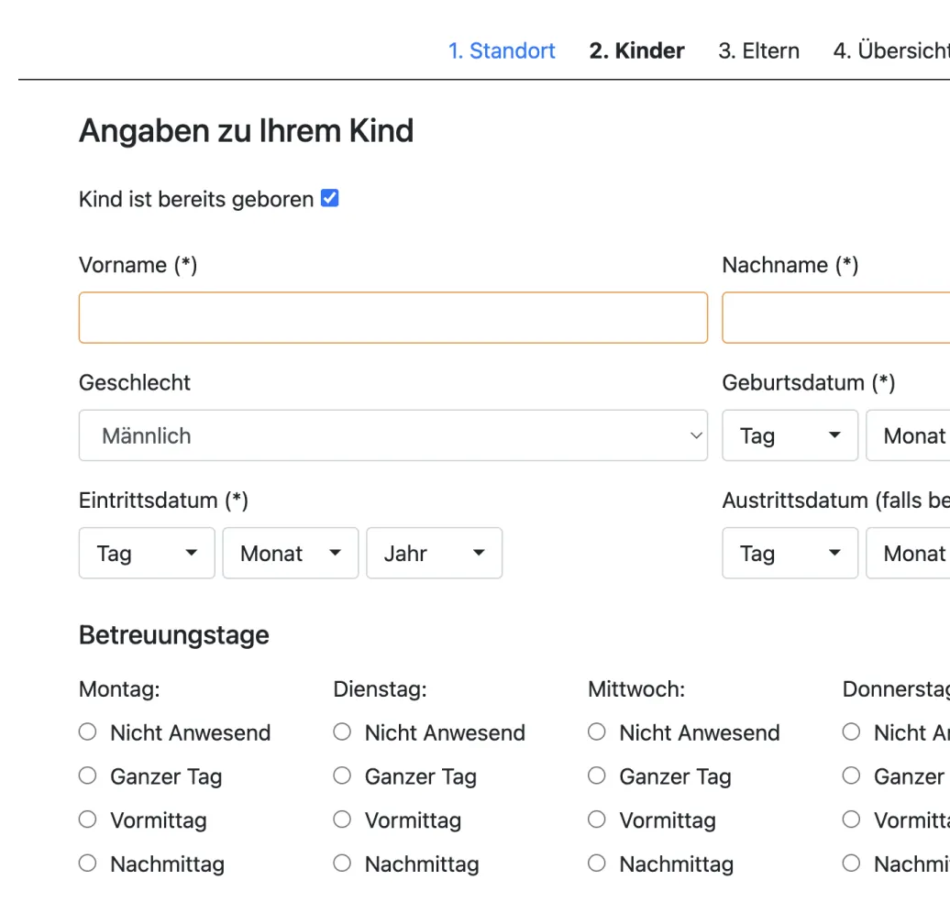This screenshot has height=902, width=950.
Task: Select Ganzer Tag for Montag
Action: click(88, 775)
